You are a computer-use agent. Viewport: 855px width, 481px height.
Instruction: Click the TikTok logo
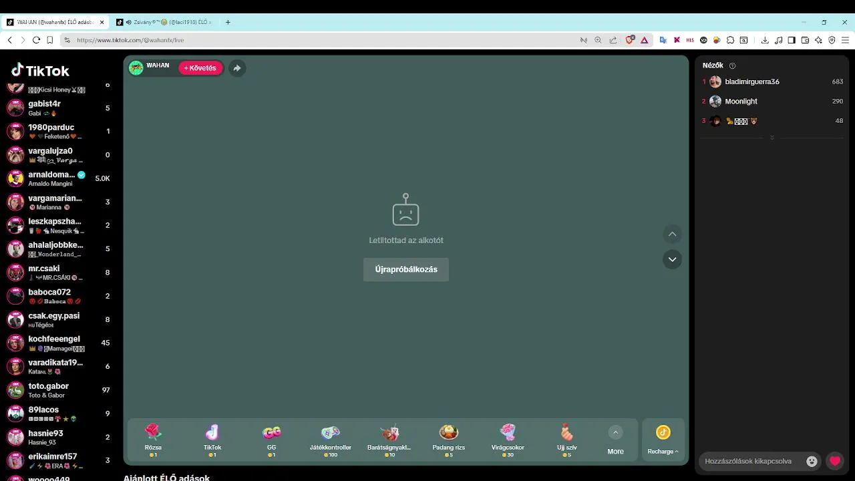(x=41, y=70)
